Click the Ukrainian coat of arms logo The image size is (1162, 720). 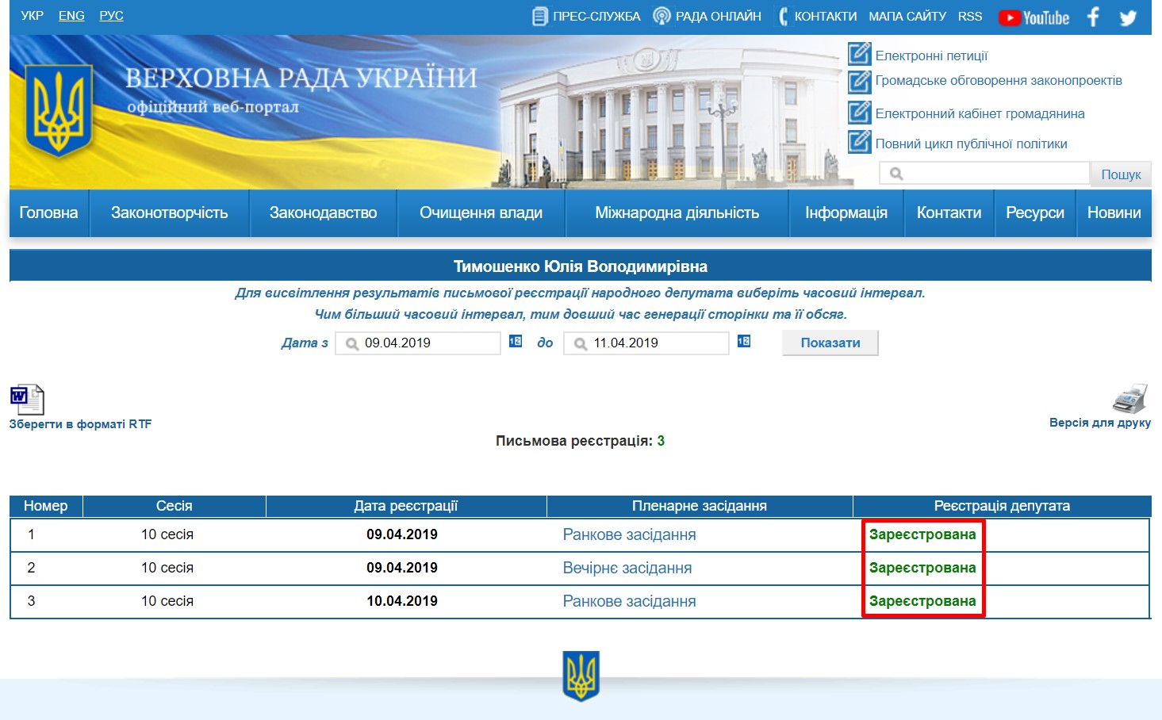57,111
